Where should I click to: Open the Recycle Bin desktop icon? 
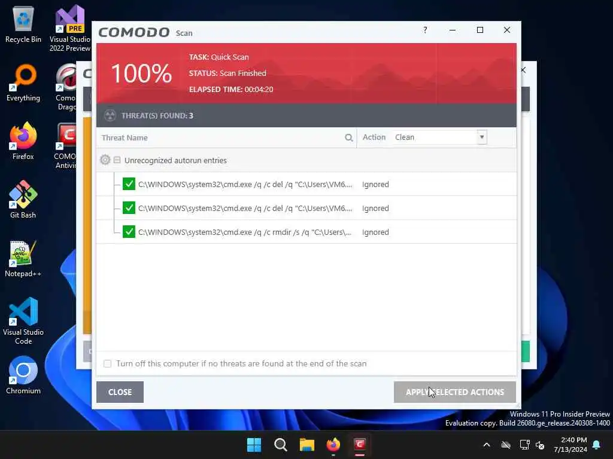23,24
